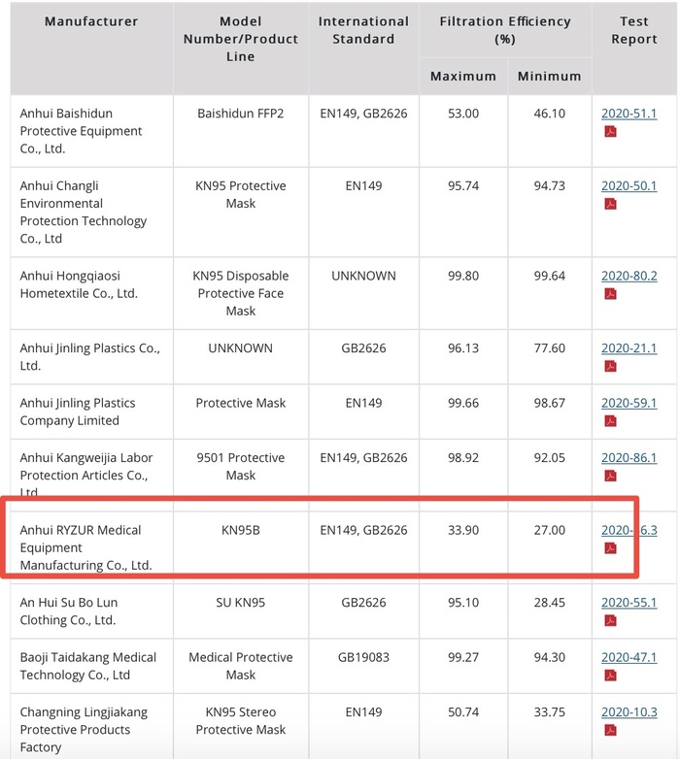Viewport: 680px width, 759px height.
Task: Open PDF icon for report 2020-10.3
Action: pyautogui.click(x=610, y=730)
